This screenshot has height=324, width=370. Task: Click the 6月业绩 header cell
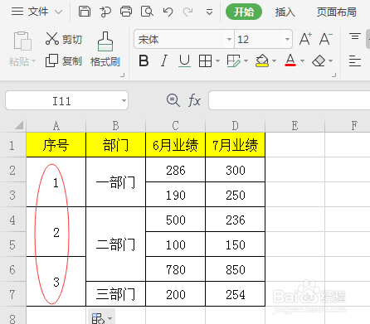[176, 145]
